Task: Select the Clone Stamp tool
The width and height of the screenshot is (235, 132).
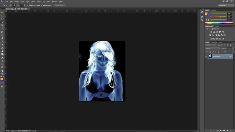Action: pos(2,38)
